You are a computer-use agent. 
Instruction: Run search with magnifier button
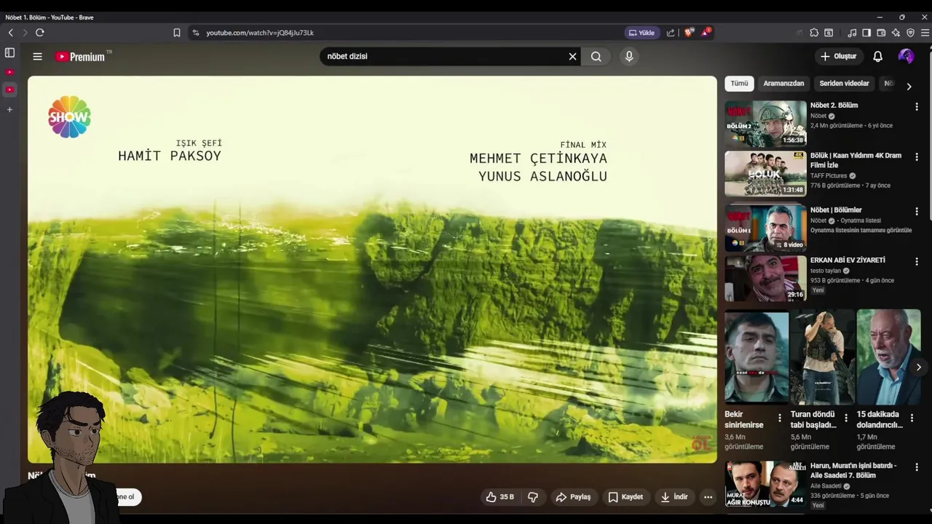596,56
